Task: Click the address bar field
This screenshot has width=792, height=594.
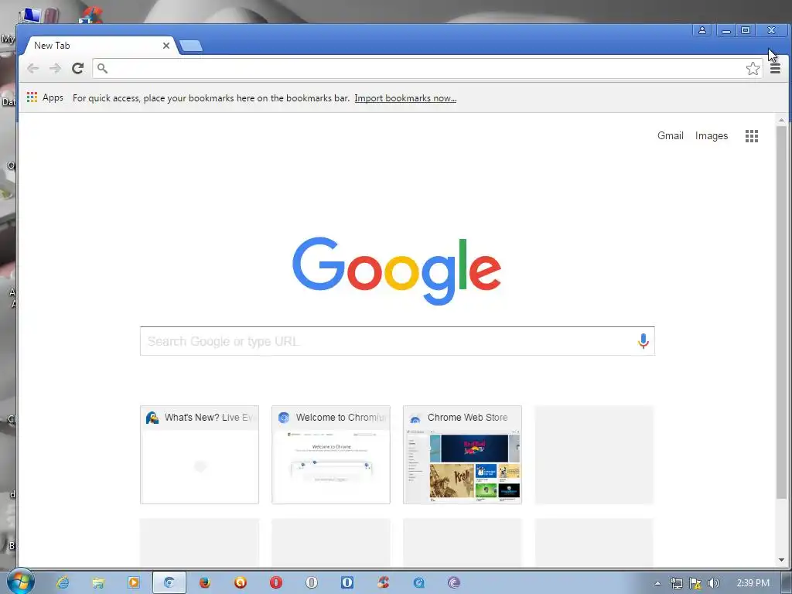Action: click(x=427, y=68)
